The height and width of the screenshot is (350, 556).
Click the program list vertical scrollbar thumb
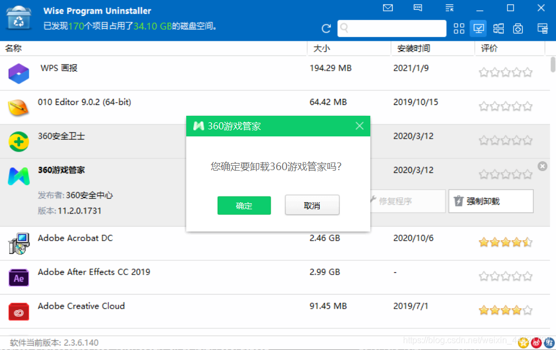[553, 65]
